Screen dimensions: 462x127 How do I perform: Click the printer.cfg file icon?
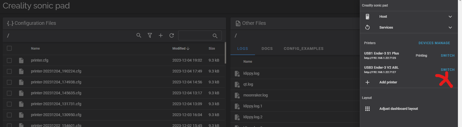(21, 60)
